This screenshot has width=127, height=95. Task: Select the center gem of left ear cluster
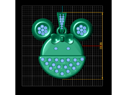click(43, 30)
